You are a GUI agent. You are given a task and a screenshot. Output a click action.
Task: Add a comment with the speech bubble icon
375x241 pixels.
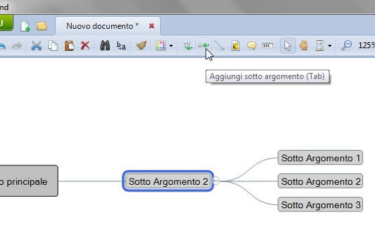coord(252,46)
